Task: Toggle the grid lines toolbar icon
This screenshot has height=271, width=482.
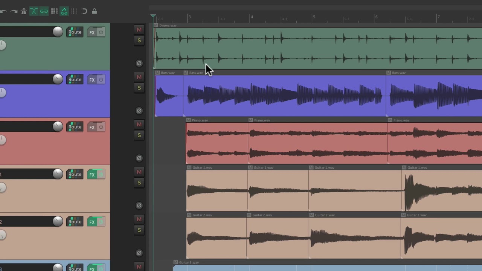Action: (x=74, y=11)
